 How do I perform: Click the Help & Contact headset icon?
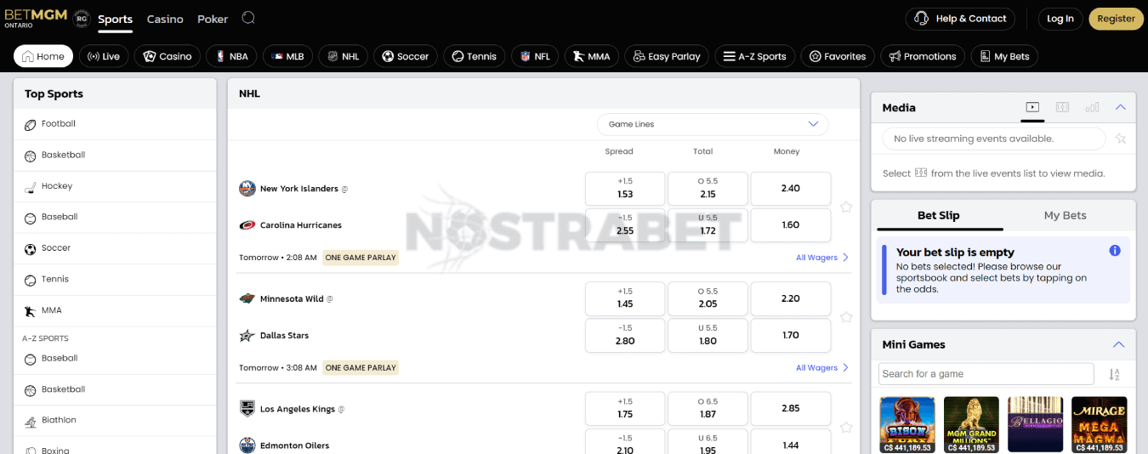[x=922, y=19]
